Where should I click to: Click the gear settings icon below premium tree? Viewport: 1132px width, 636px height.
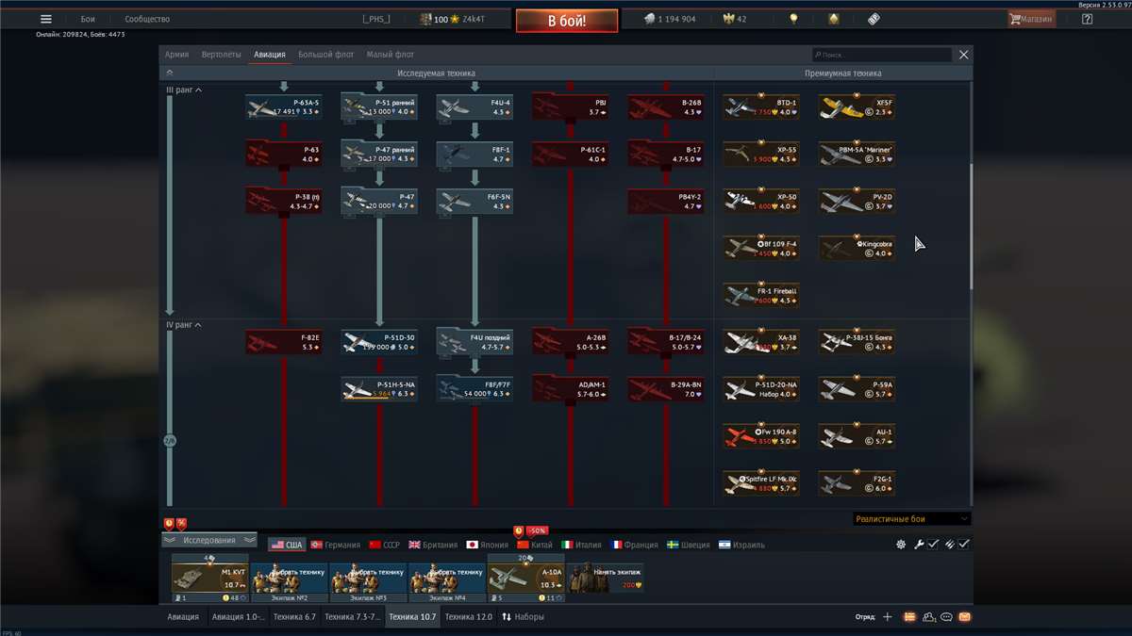(x=901, y=544)
